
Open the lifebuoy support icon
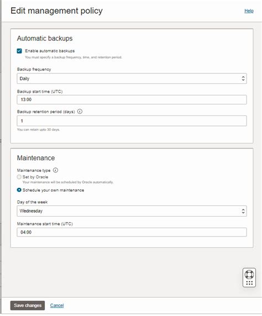[249, 275]
